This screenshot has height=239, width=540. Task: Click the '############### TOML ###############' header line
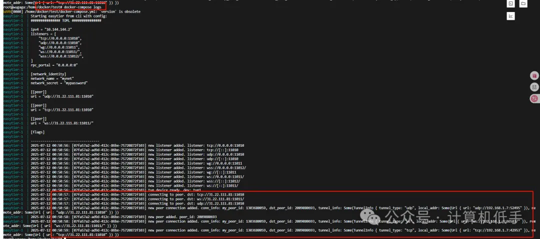pyautogui.click(x=66, y=20)
